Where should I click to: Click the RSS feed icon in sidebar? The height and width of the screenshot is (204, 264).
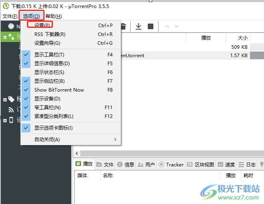coord(11,110)
